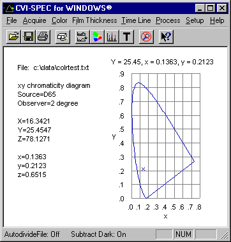The image size is (231, 242).
Task: Open the Help menu
Action: coord(217,20)
